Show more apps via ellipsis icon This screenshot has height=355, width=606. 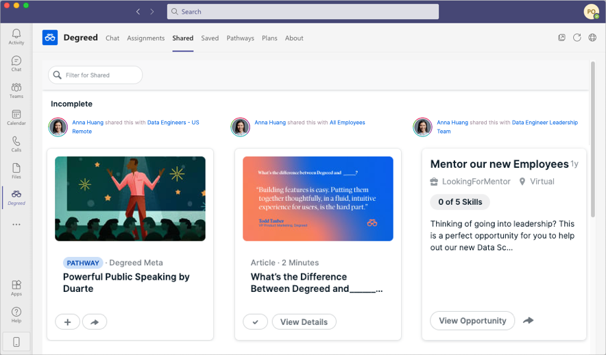(16, 224)
